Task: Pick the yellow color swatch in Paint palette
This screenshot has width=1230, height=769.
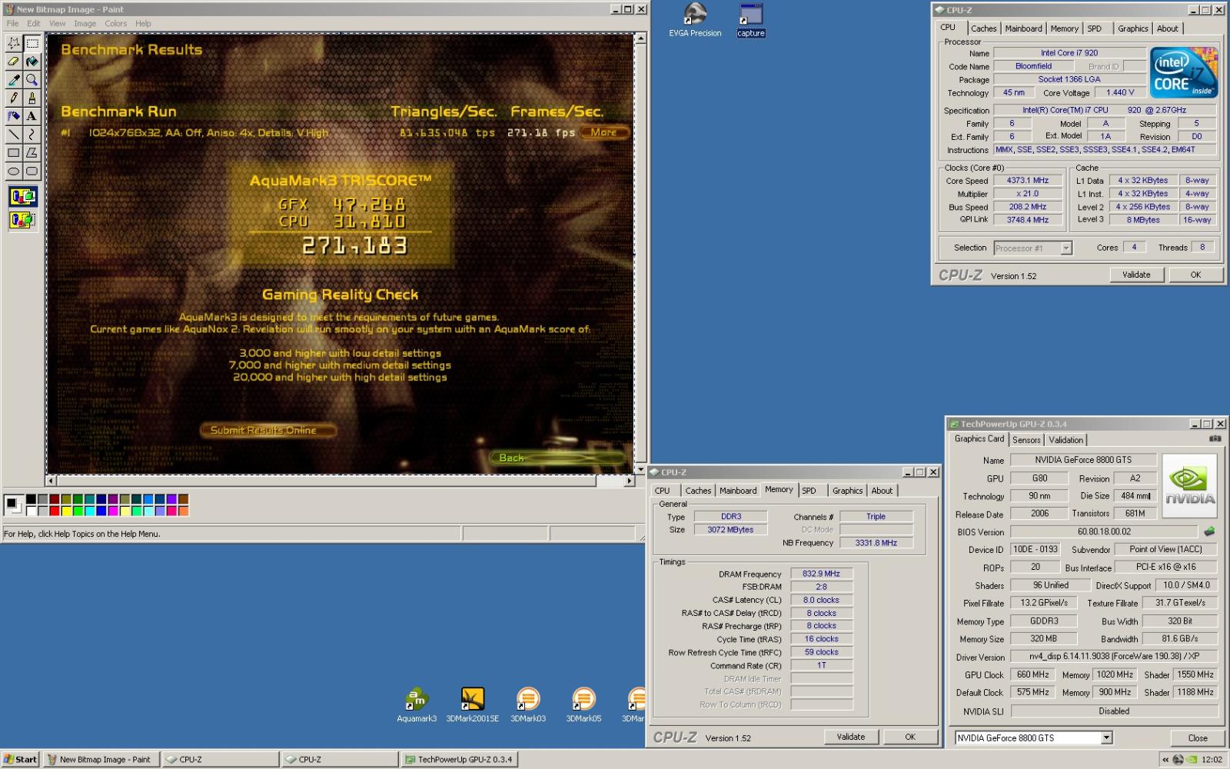Action: click(66, 511)
